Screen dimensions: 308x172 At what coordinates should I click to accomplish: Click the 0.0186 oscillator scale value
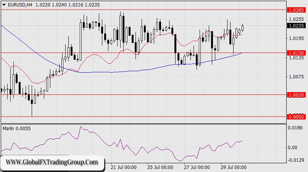(295, 128)
